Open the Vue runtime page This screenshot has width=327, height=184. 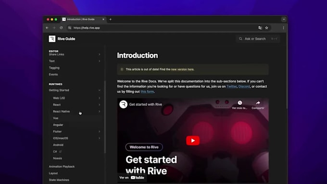tap(55, 118)
